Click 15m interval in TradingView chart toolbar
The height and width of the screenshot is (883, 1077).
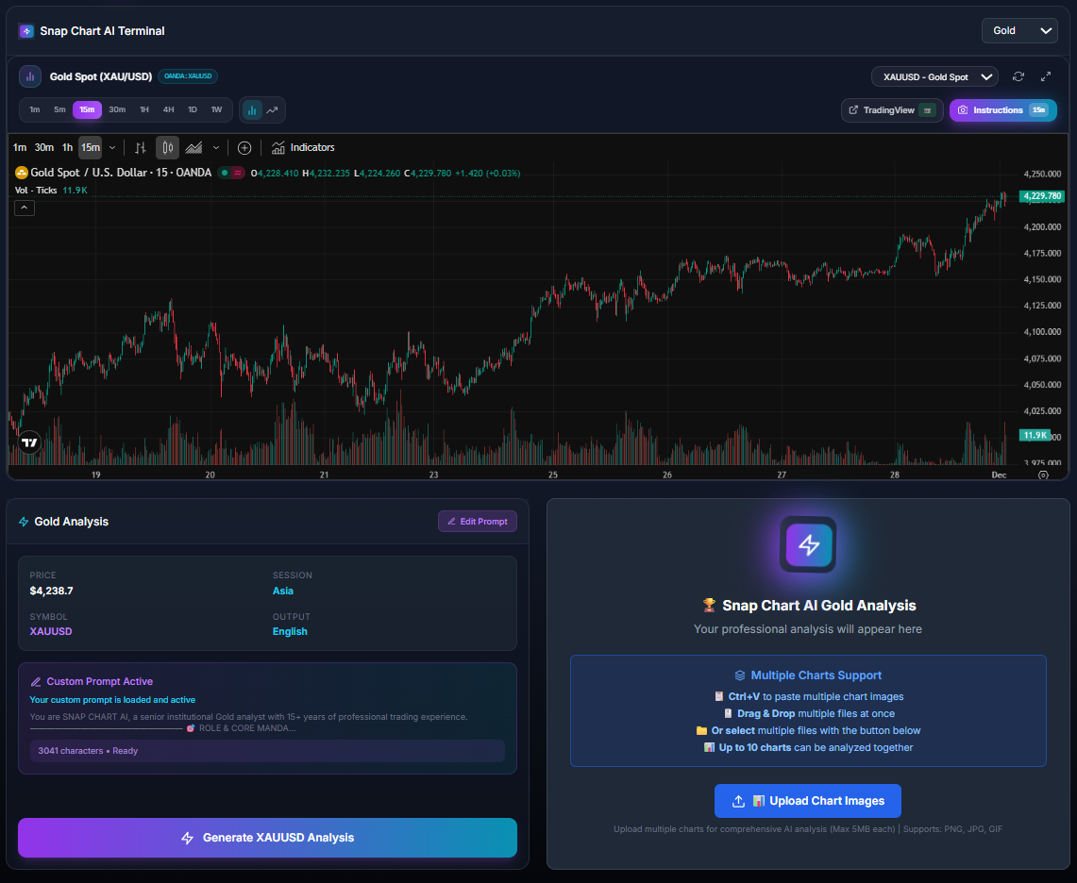(90, 147)
